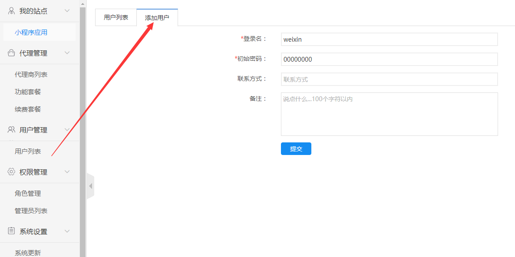The width and height of the screenshot is (515, 257).
Task: Open 续费套餐 menu item
Action: 28,109
